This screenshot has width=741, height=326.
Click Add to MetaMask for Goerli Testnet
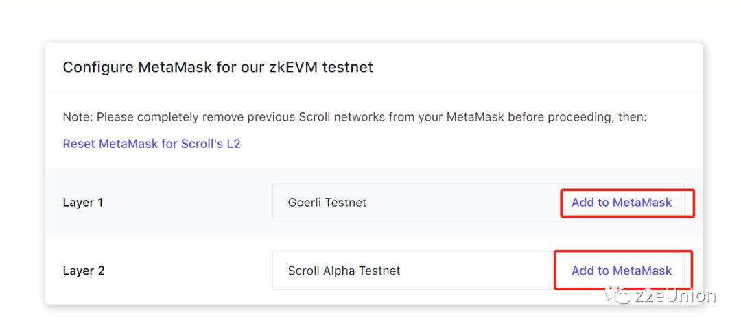[621, 203]
